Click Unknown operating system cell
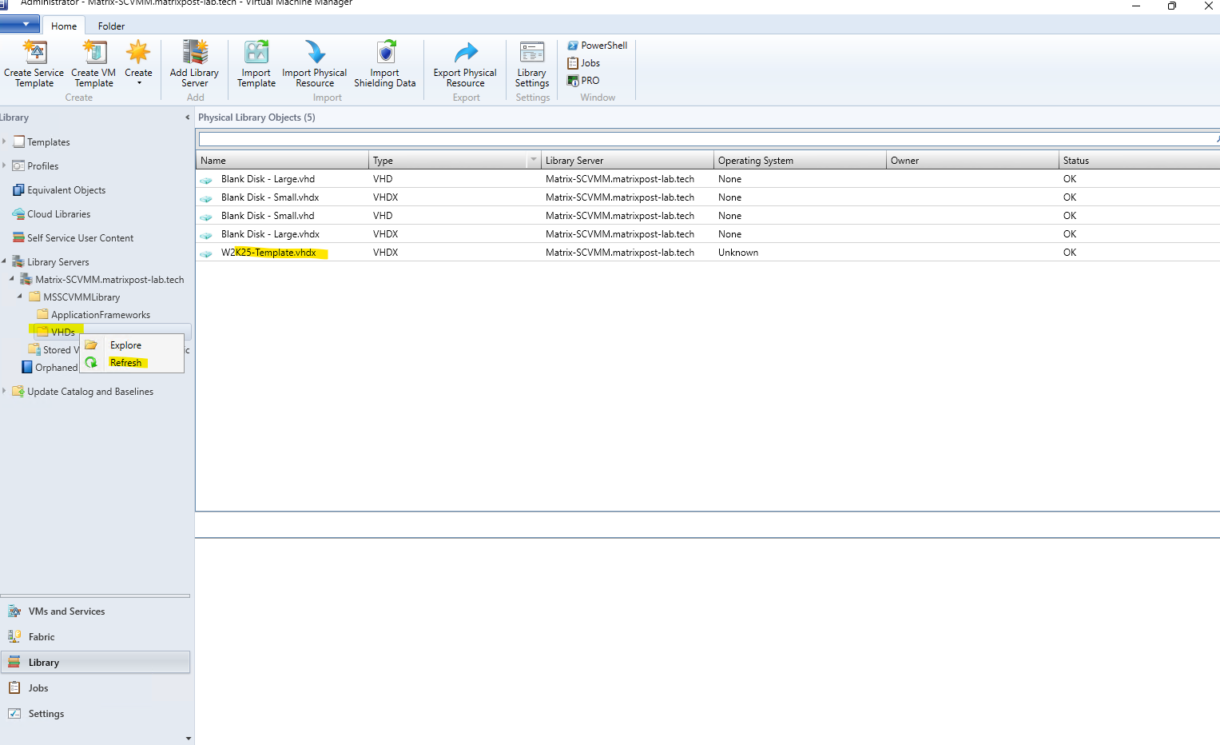Screen dimensions: 1220x745 pos(738,253)
